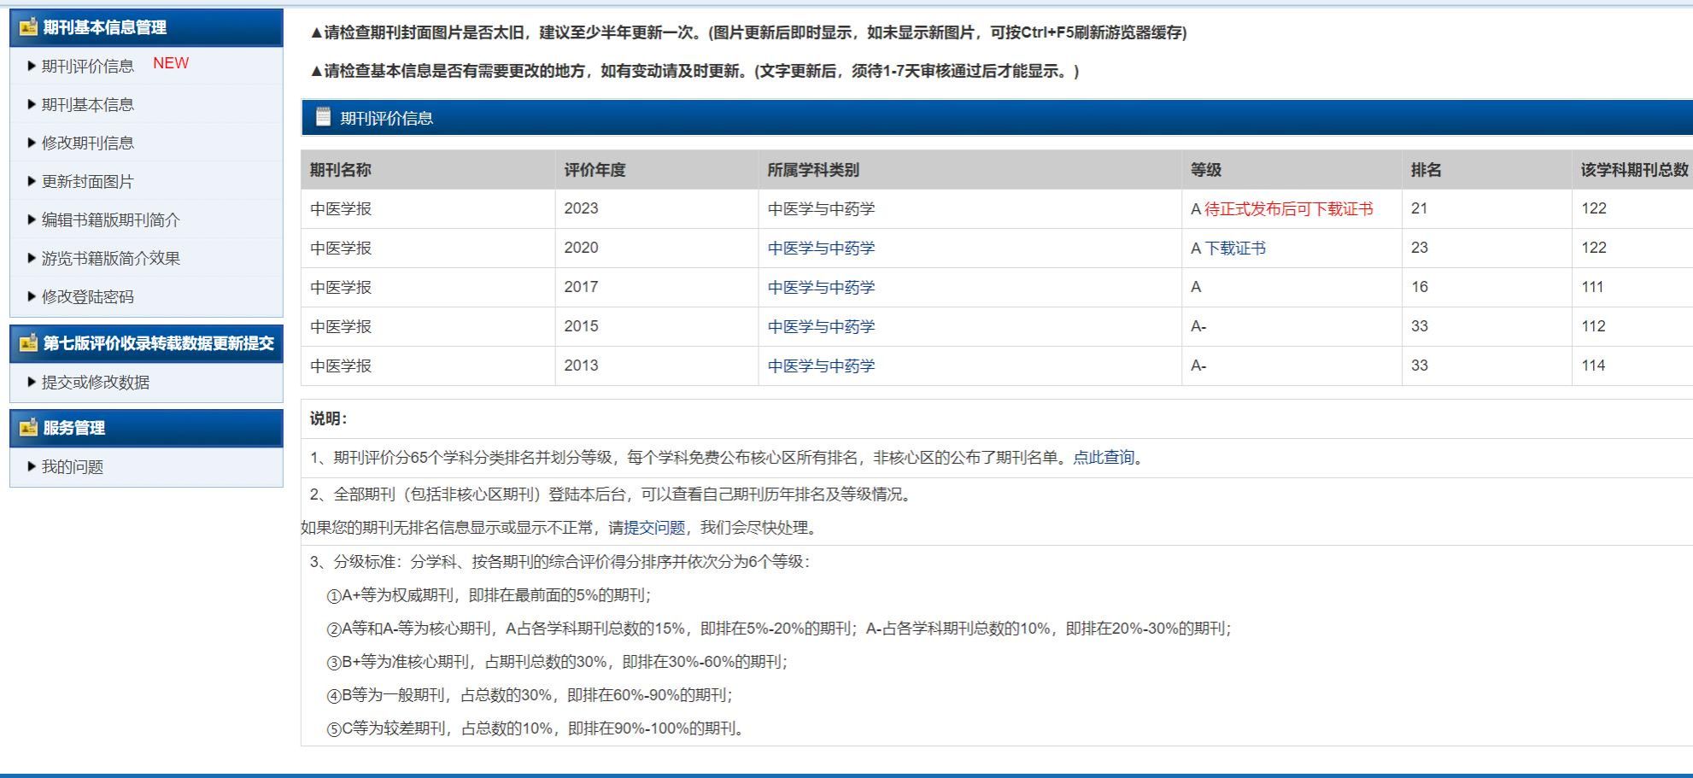The image size is (1693, 778).
Task: Open 中医学与中药学 link in 2013 row
Action: [x=821, y=366]
